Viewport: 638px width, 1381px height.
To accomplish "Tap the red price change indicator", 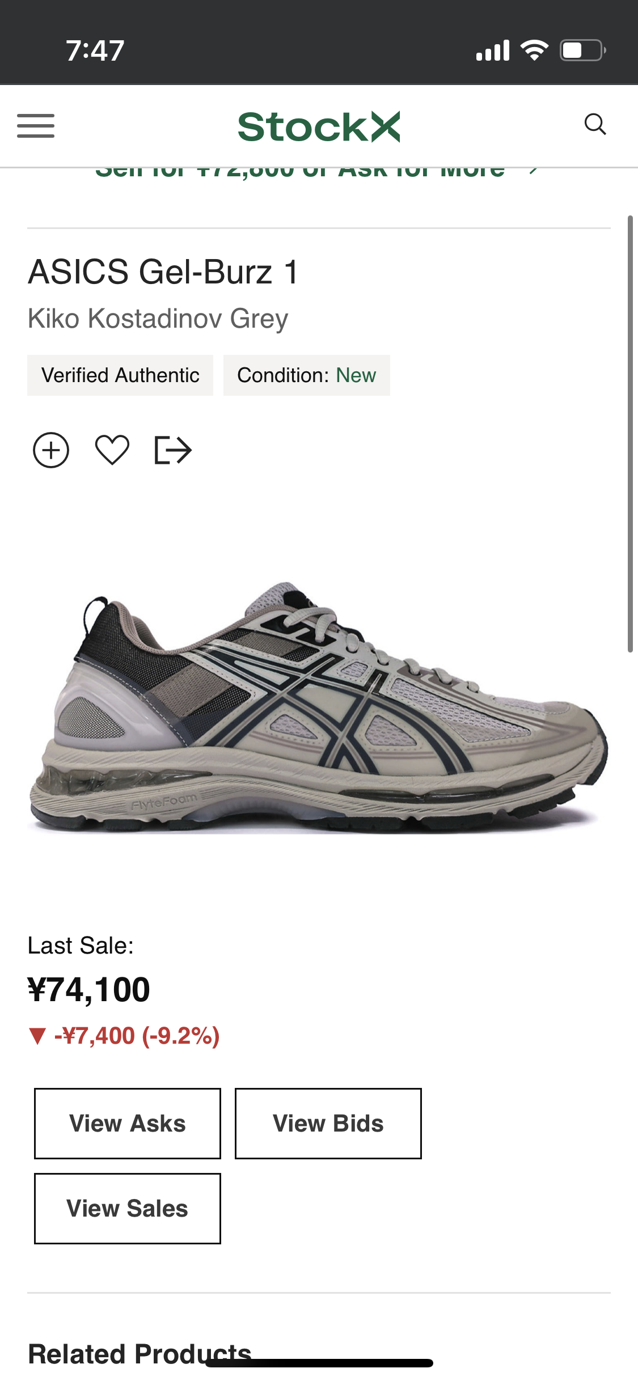I will coord(124,1036).
